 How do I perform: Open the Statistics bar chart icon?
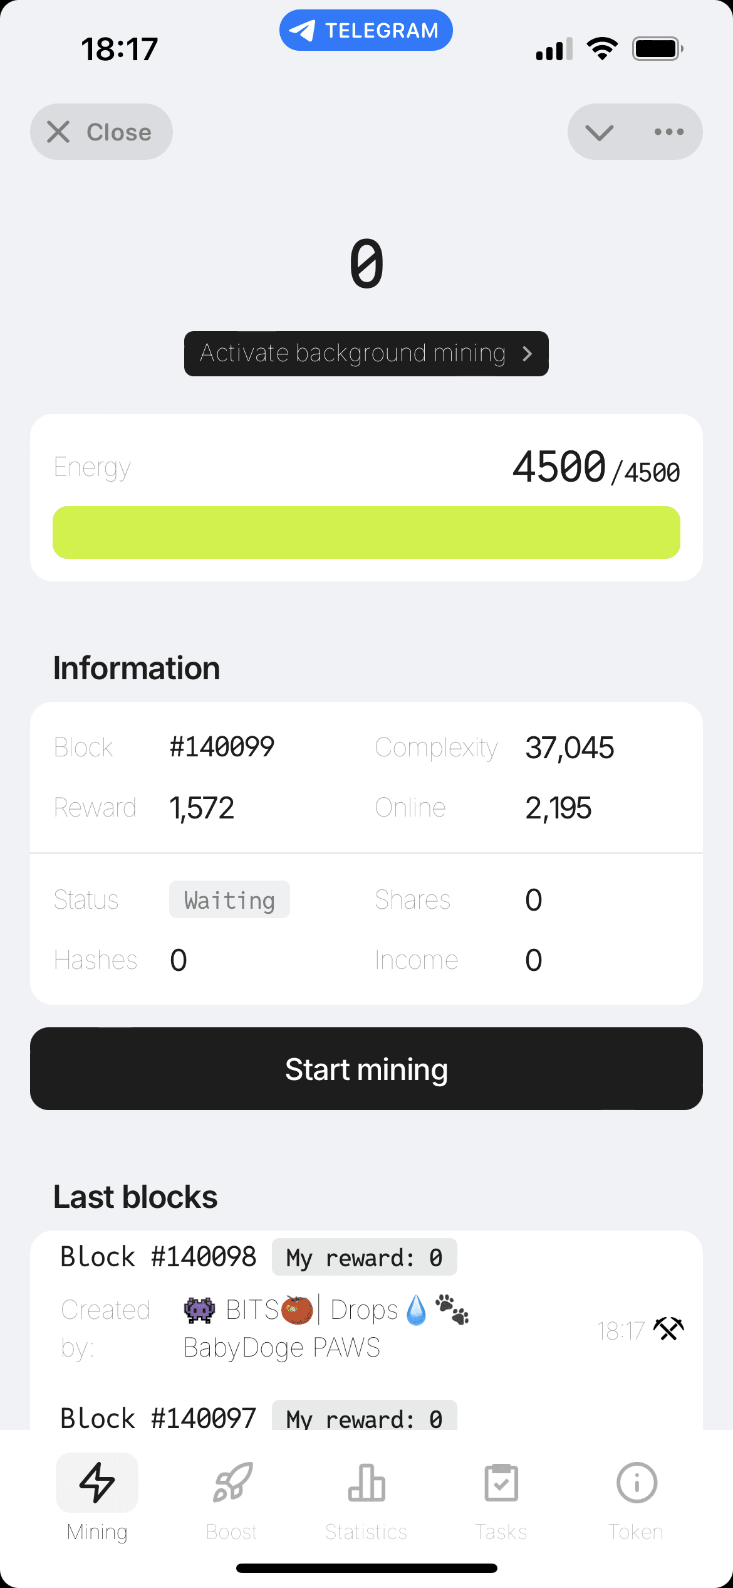pos(366,1483)
